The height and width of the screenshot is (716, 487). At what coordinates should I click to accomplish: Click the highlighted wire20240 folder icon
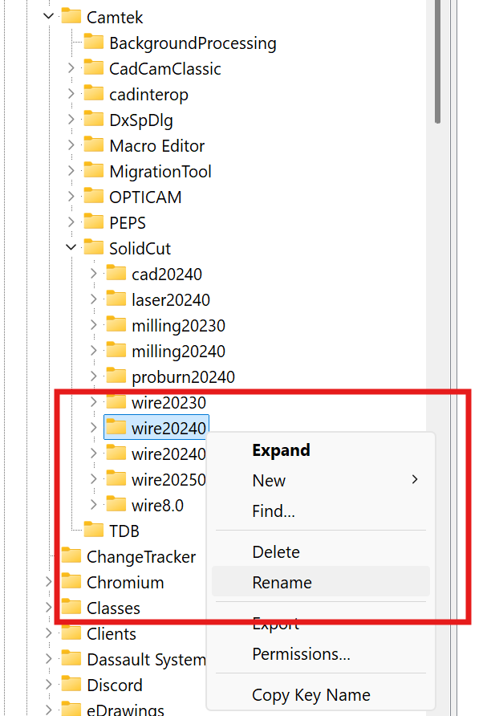pos(116,427)
